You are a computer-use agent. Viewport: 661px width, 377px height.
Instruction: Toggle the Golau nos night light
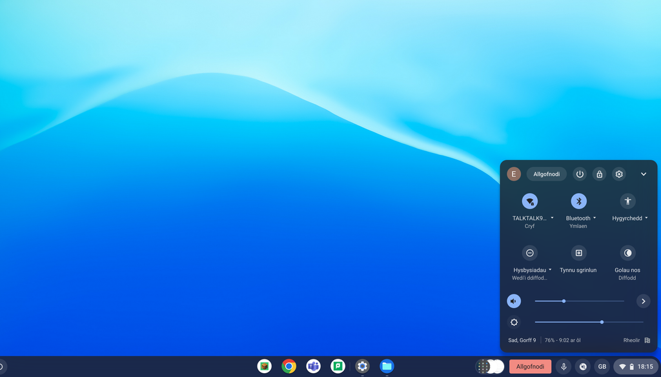(x=627, y=252)
